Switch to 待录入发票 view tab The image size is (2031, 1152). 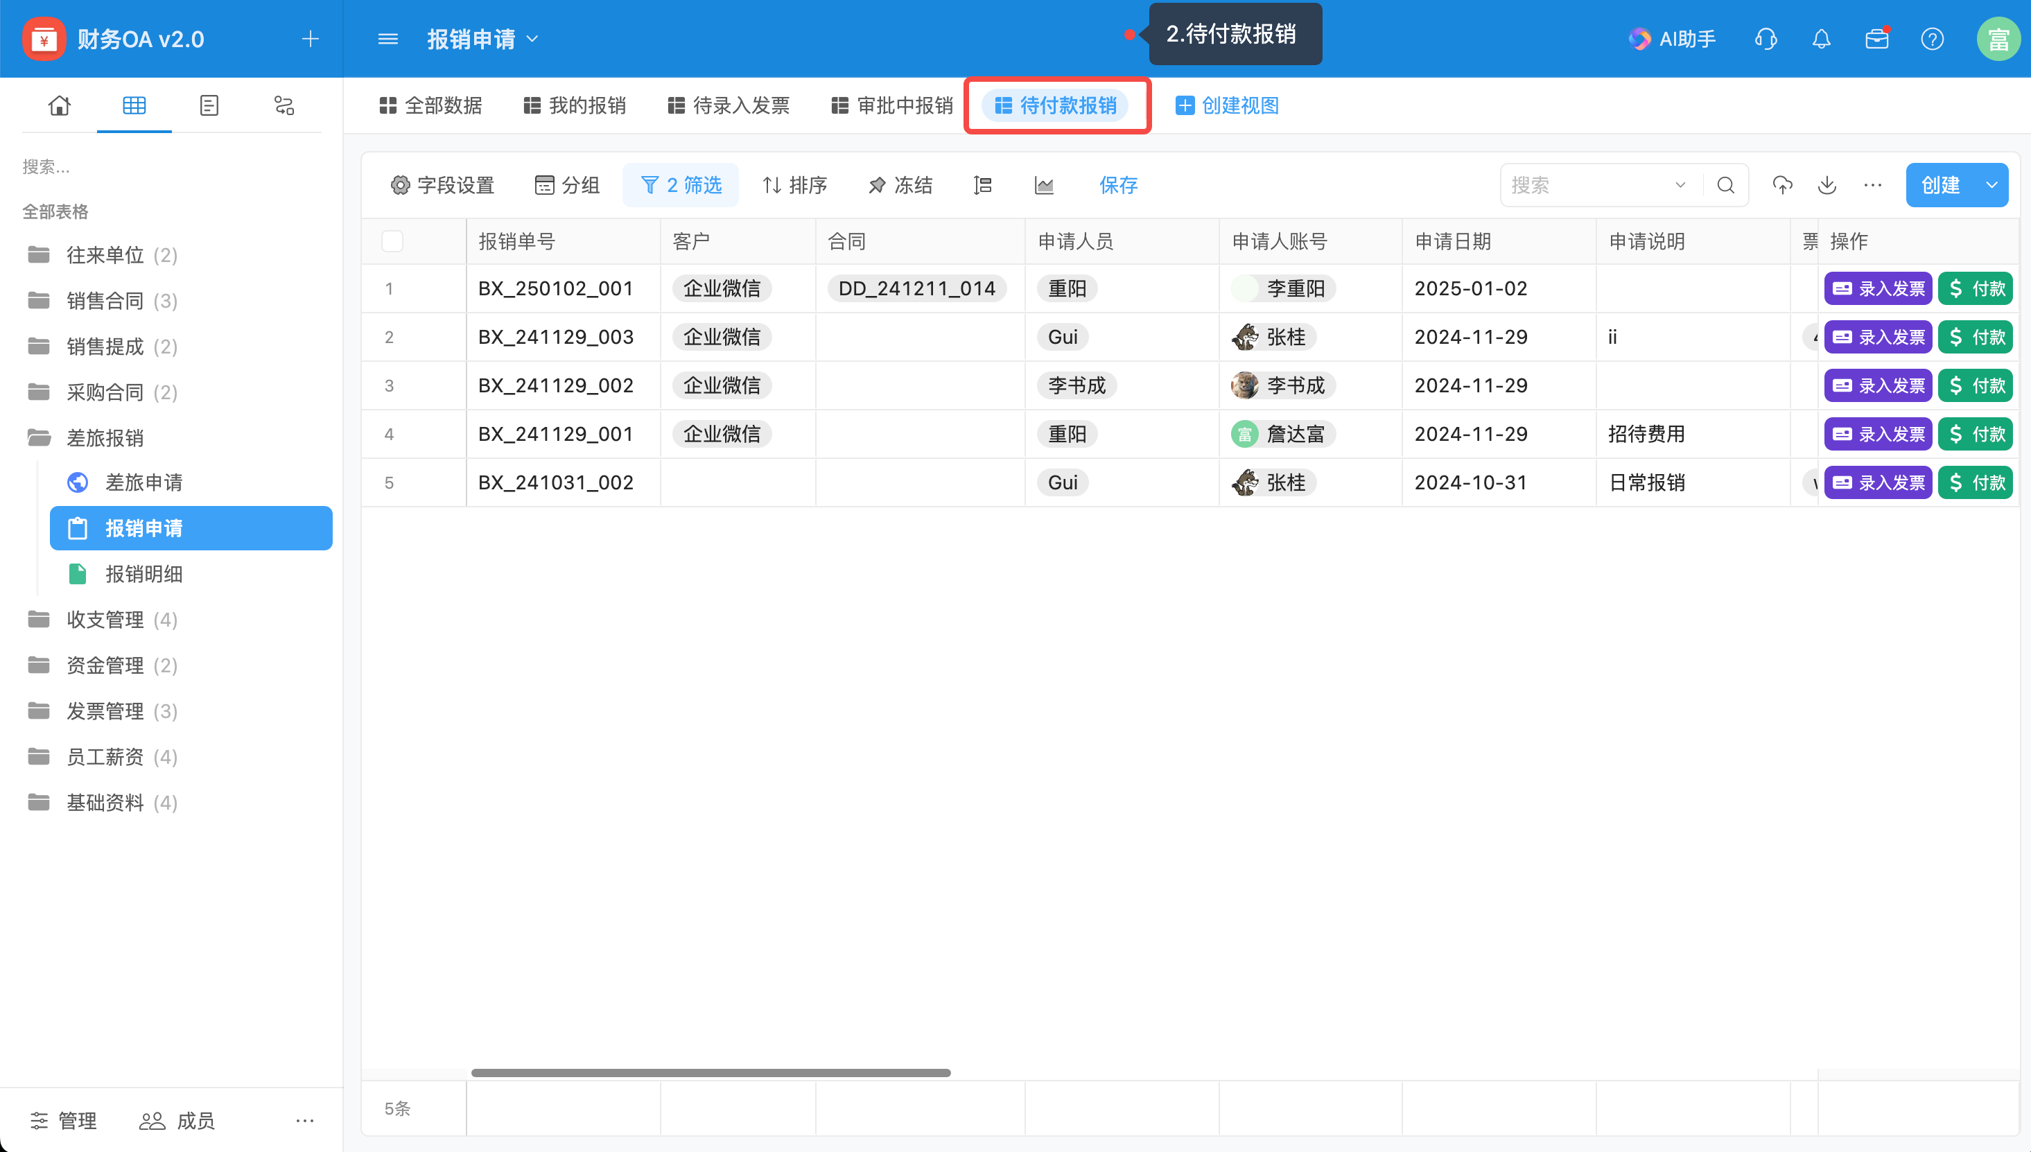tap(729, 105)
